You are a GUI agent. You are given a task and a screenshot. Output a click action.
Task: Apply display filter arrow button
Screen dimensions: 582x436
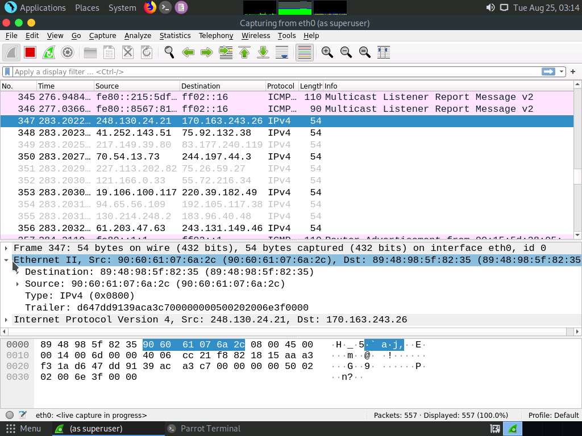pyautogui.click(x=548, y=72)
